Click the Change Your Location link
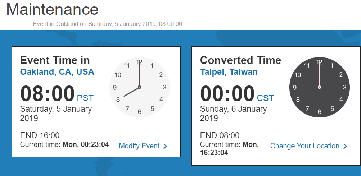The width and height of the screenshot is (361, 176). (304, 146)
